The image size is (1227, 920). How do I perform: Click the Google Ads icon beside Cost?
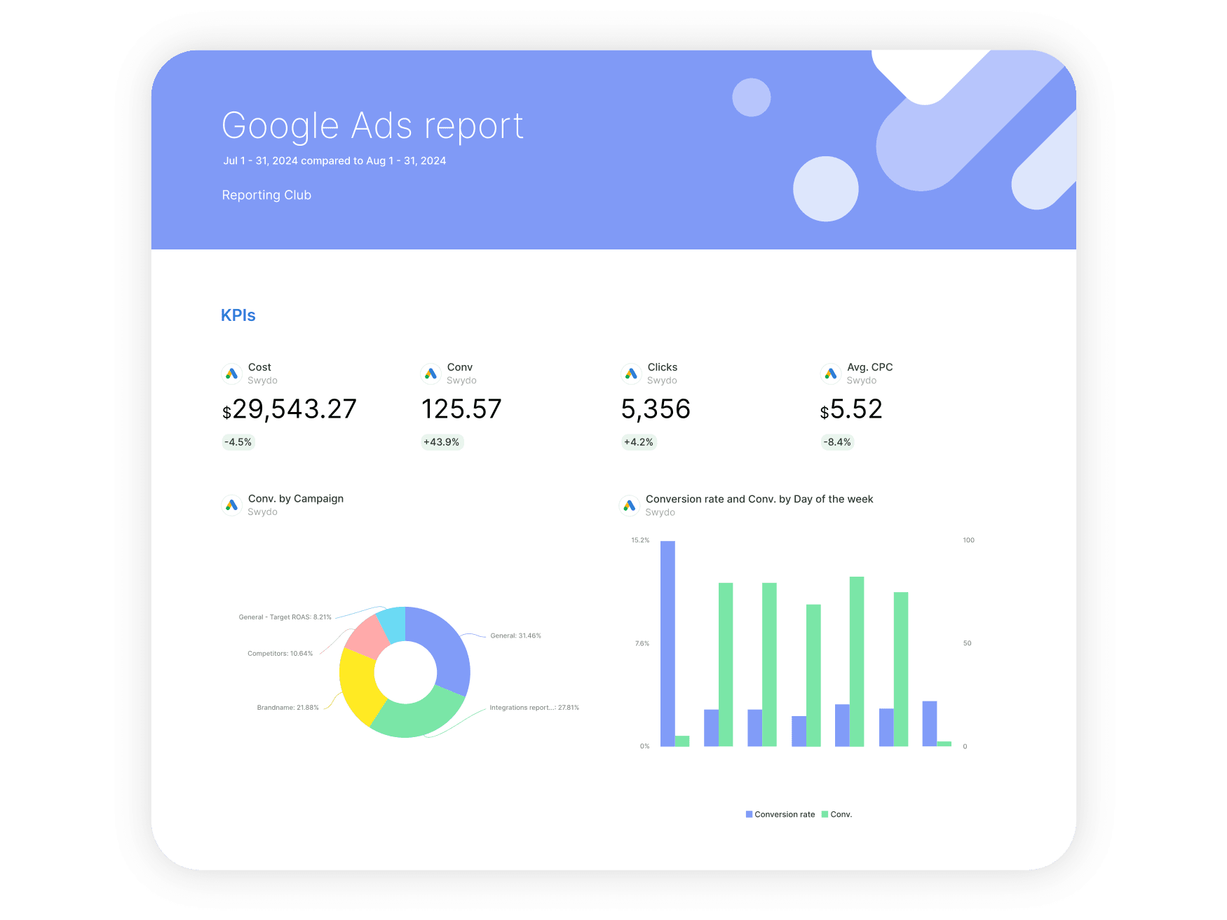(231, 373)
